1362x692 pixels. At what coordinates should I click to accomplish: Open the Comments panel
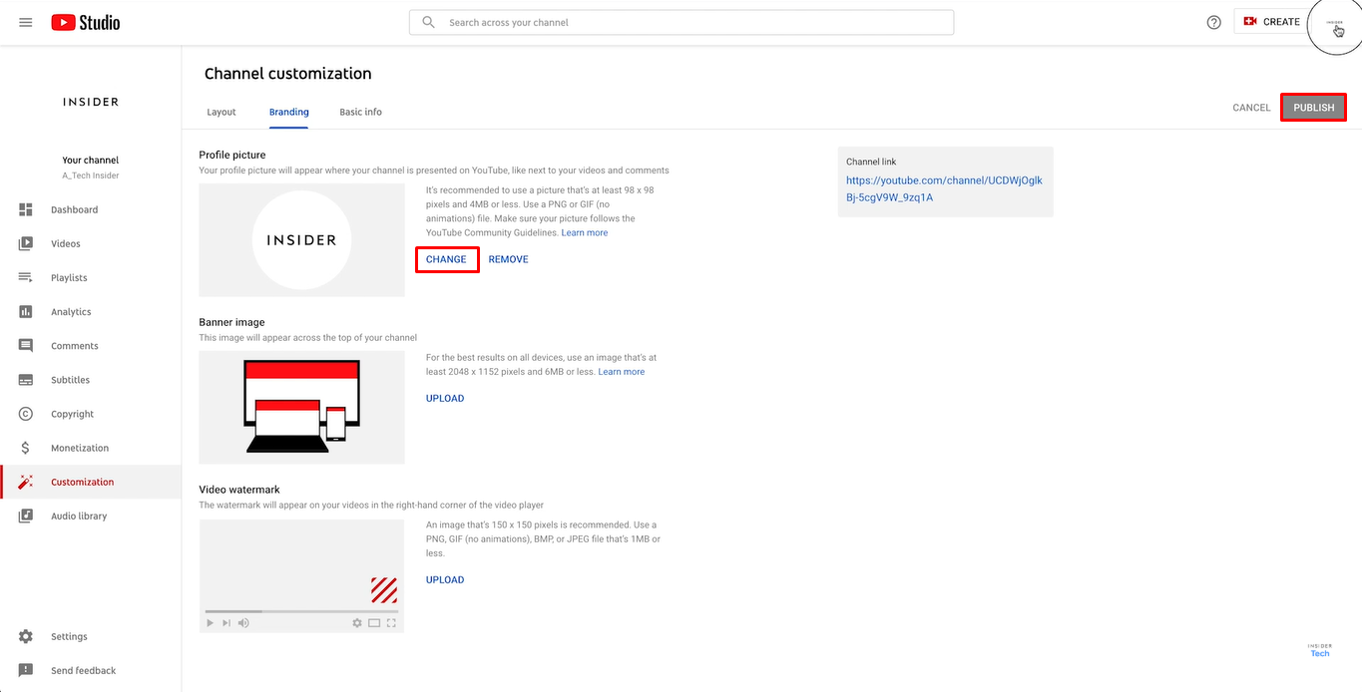pos(26,345)
